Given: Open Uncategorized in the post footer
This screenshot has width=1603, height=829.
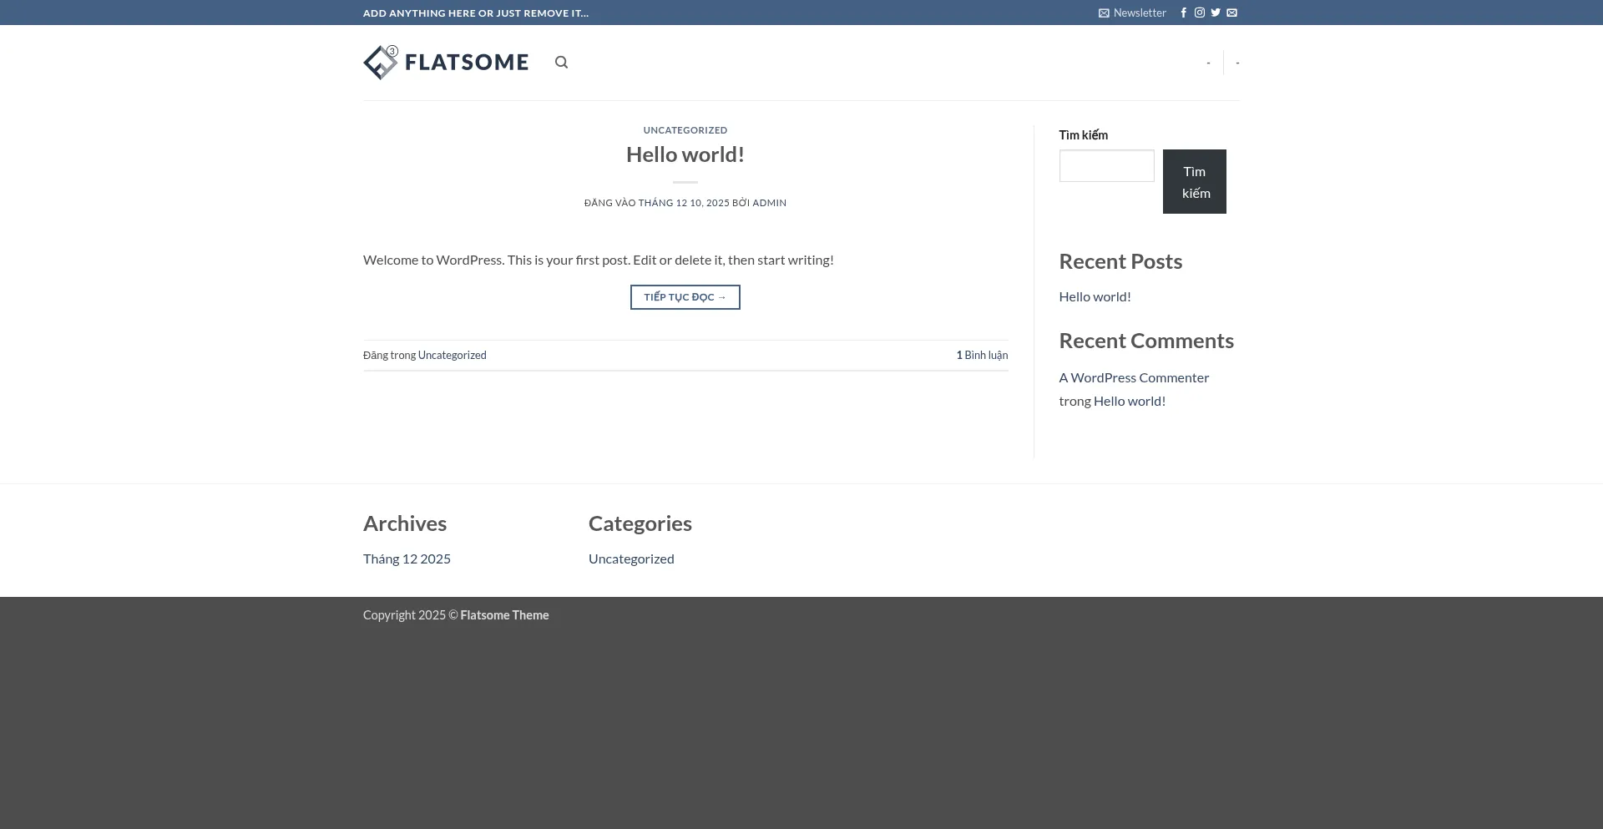Looking at the screenshot, I should pyautogui.click(x=452, y=356).
